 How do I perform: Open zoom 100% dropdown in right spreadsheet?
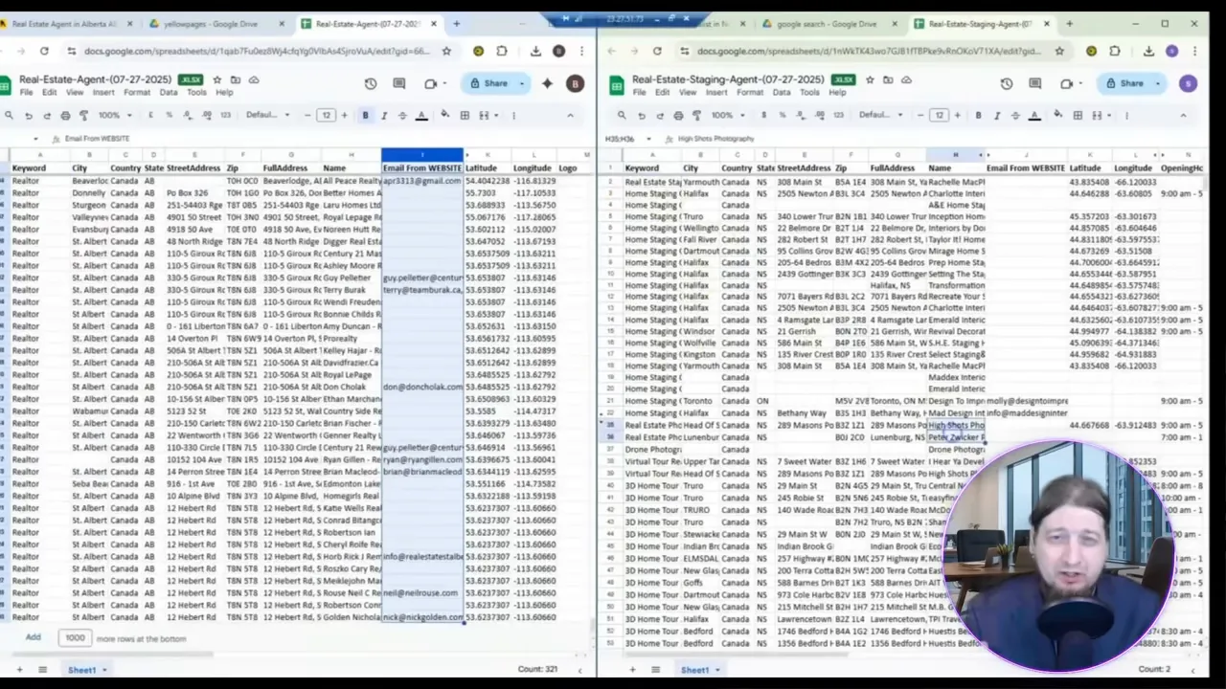click(727, 115)
